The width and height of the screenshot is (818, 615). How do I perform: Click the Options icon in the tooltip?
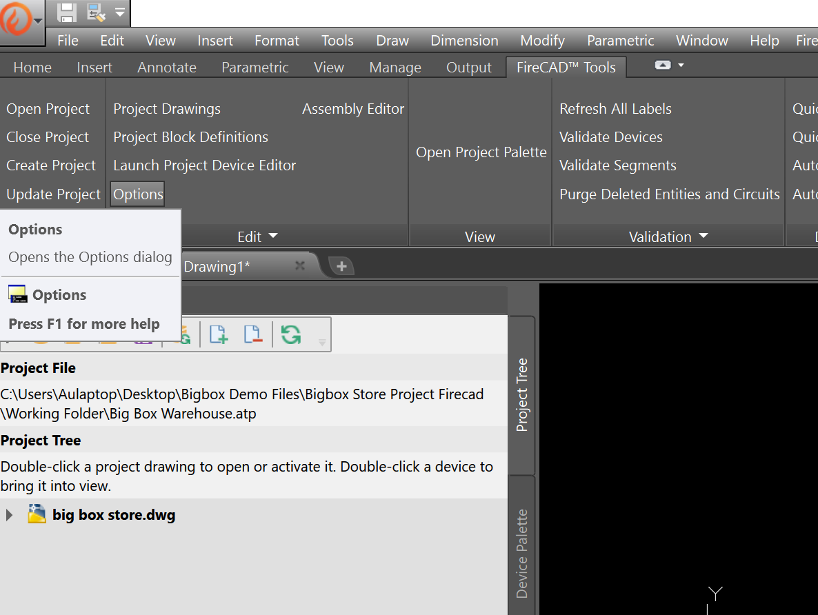[18, 294]
